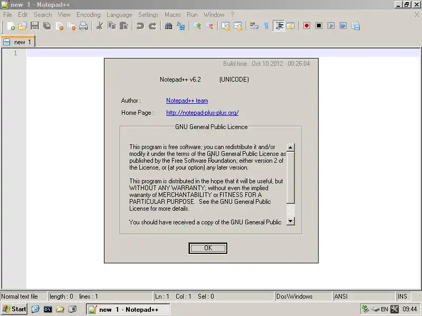Open Find with the binoculars icon
Image resolution: width=422 pixels, height=316 pixels.
pyautogui.click(x=168, y=26)
